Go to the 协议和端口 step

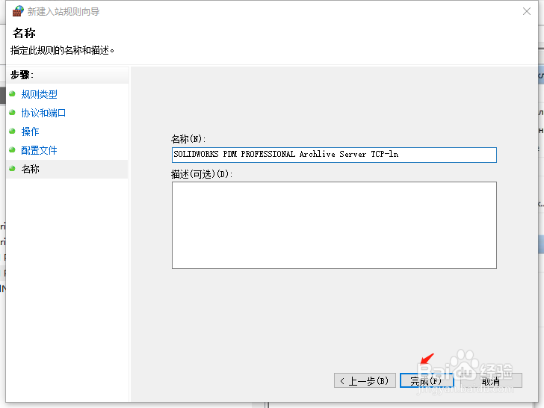point(43,113)
